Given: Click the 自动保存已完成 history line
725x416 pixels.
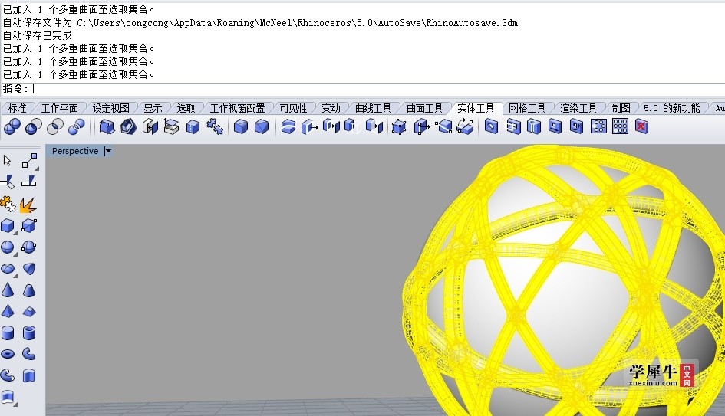Looking at the screenshot, I should point(38,35).
